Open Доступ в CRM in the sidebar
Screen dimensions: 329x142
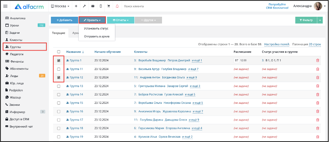17,119
